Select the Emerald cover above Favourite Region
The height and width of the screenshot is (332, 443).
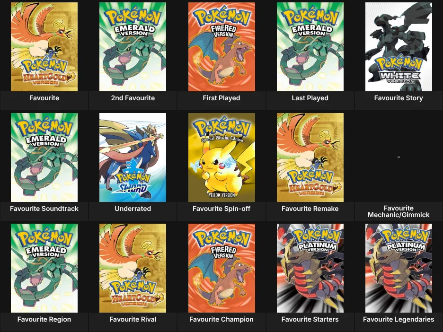point(44,268)
